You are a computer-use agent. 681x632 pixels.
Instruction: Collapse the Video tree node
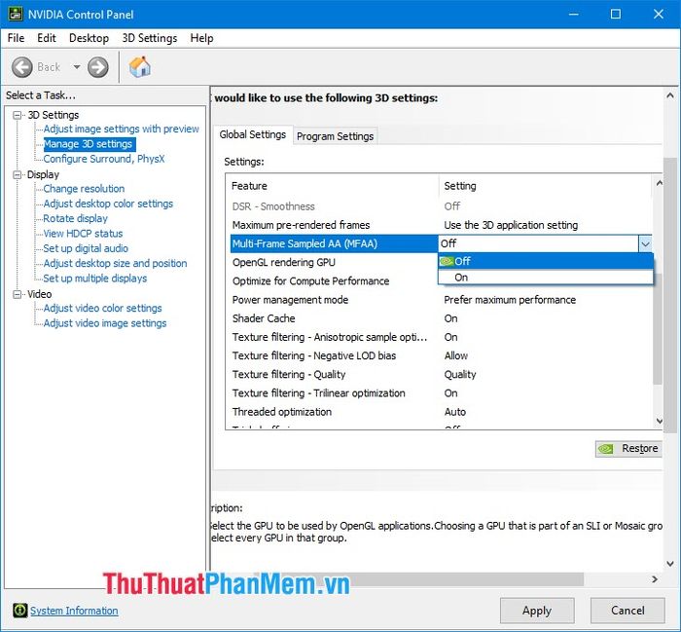coord(18,294)
